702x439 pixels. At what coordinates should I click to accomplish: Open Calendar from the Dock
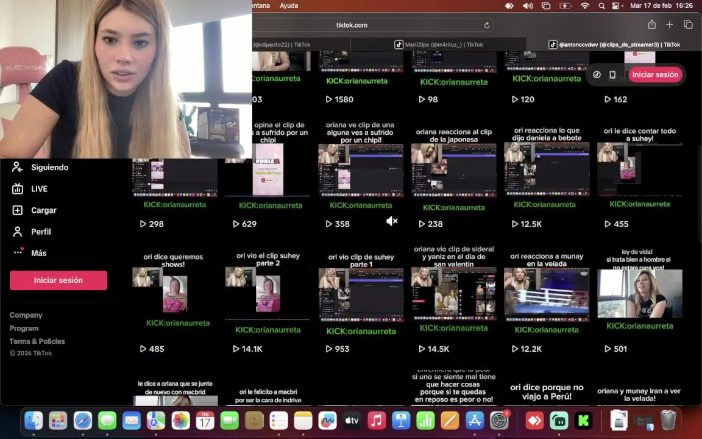pyautogui.click(x=205, y=421)
